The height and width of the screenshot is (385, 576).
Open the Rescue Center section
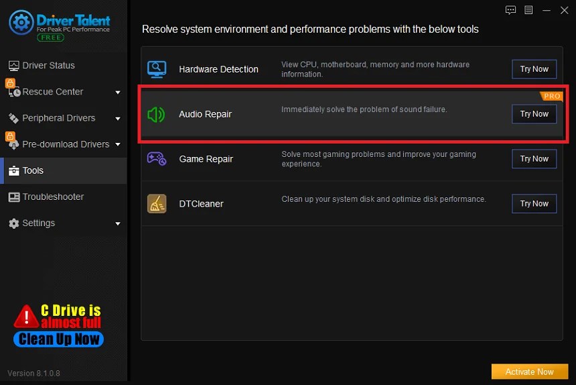pyautogui.click(x=64, y=92)
